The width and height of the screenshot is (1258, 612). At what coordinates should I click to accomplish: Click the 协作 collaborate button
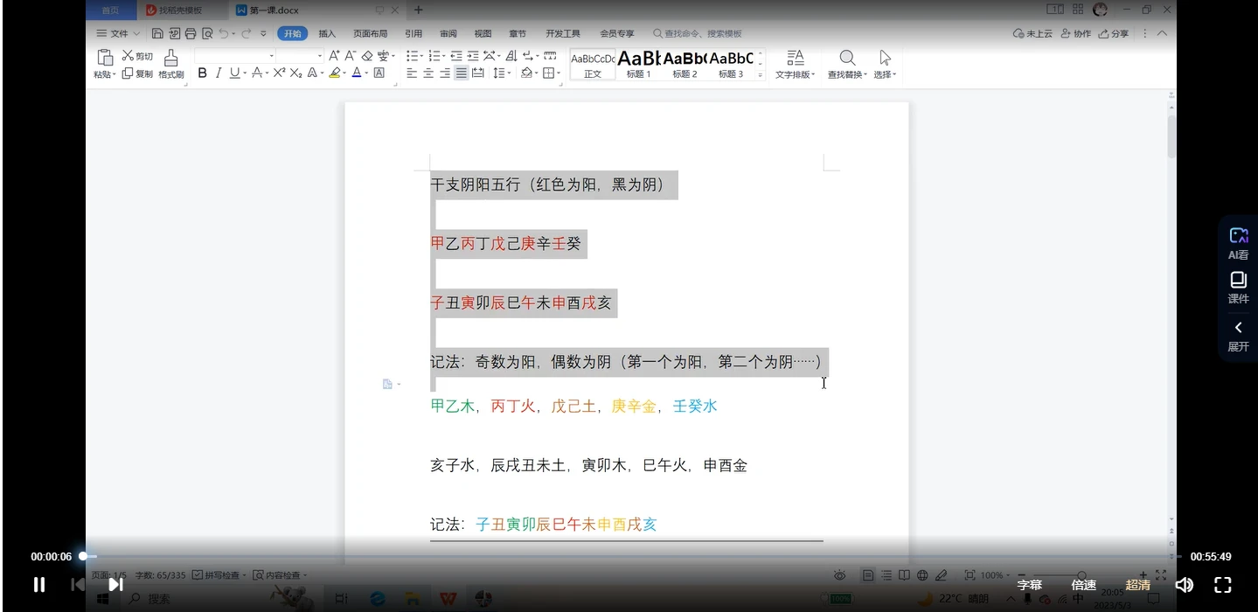pos(1075,33)
